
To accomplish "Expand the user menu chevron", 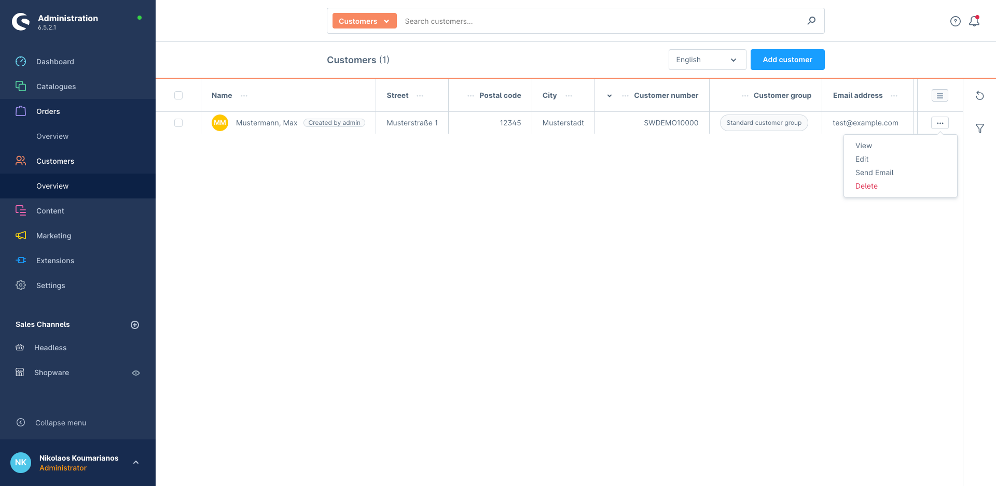I will pos(136,462).
